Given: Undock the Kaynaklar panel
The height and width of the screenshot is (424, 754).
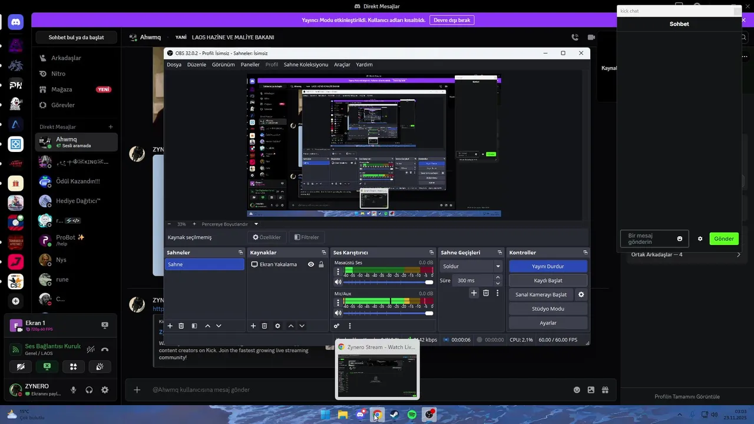Looking at the screenshot, I should [323, 253].
